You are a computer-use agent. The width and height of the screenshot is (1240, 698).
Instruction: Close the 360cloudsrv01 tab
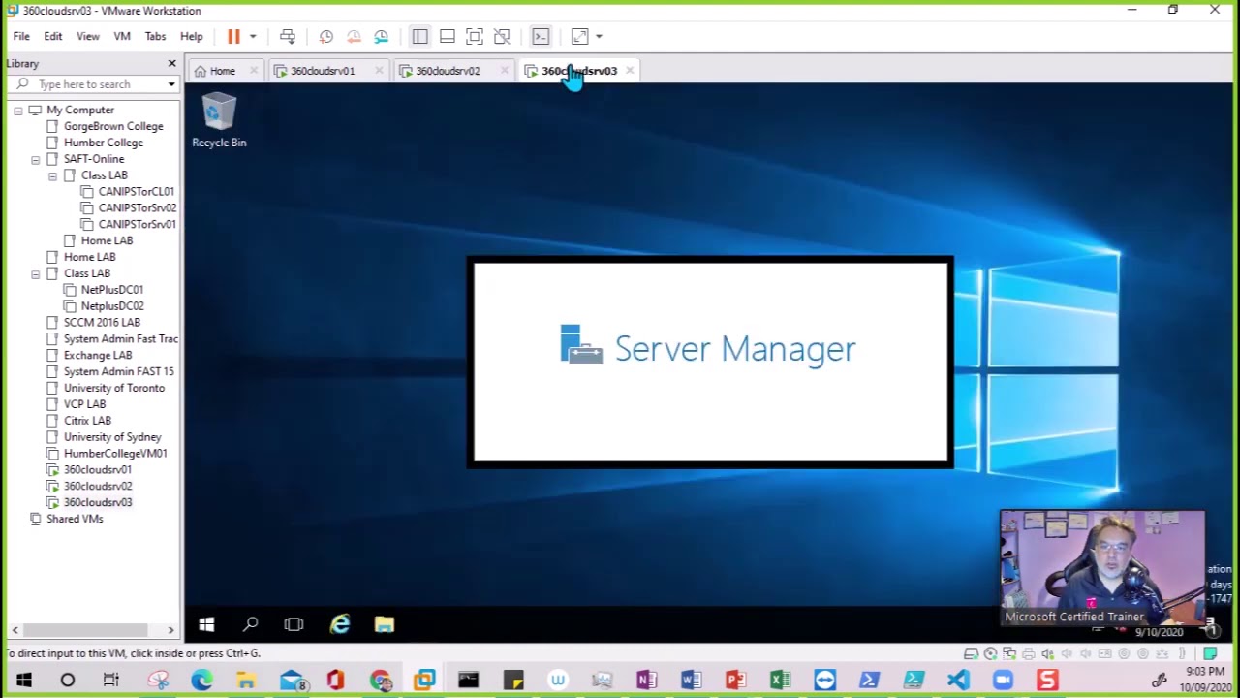pyautogui.click(x=379, y=71)
